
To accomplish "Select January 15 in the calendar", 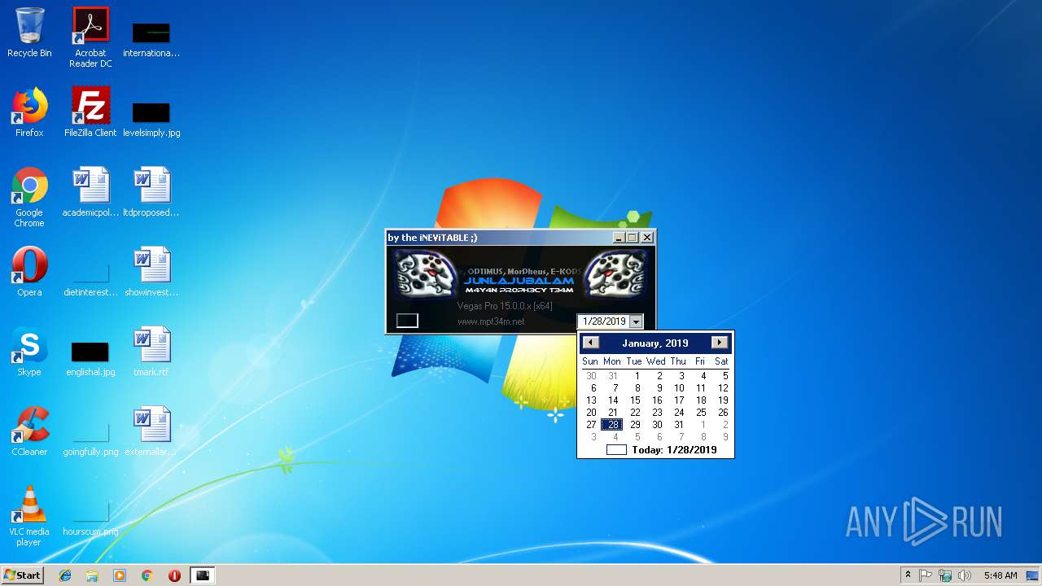I will [635, 400].
